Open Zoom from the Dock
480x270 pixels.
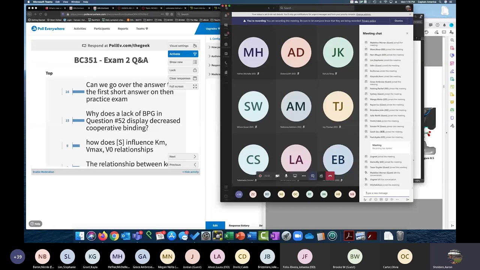[298, 236]
